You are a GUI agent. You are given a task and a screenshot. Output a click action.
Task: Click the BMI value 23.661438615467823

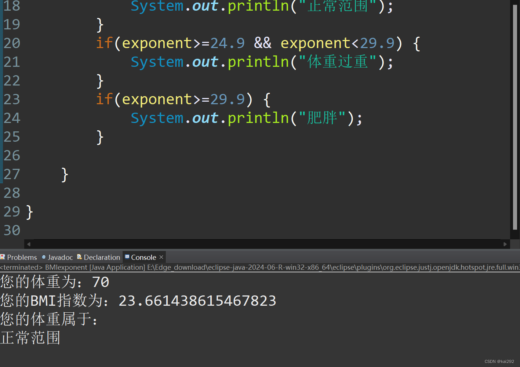(x=197, y=301)
